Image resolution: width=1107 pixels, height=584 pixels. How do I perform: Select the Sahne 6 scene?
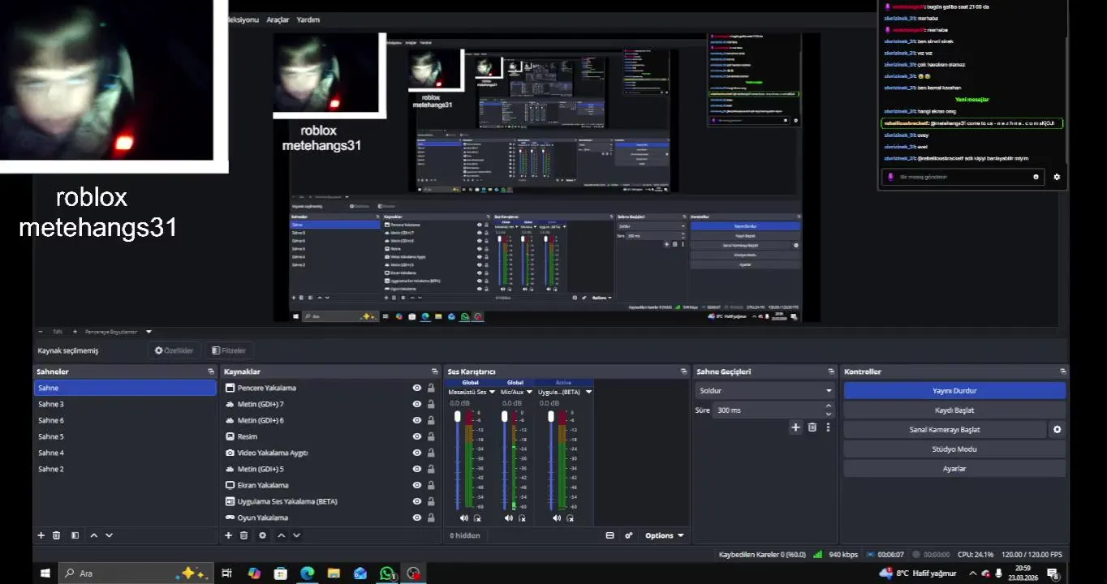click(x=125, y=420)
